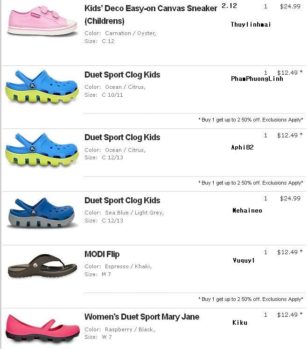Image resolution: width=308 pixels, height=350 pixels.
Task: Open Duet Sport Clog Kids title for Ocean/Citrus C 12/13
Action: tap(122, 137)
